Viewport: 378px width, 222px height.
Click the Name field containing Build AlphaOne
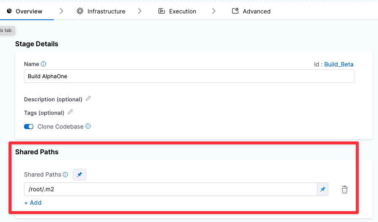click(189, 77)
